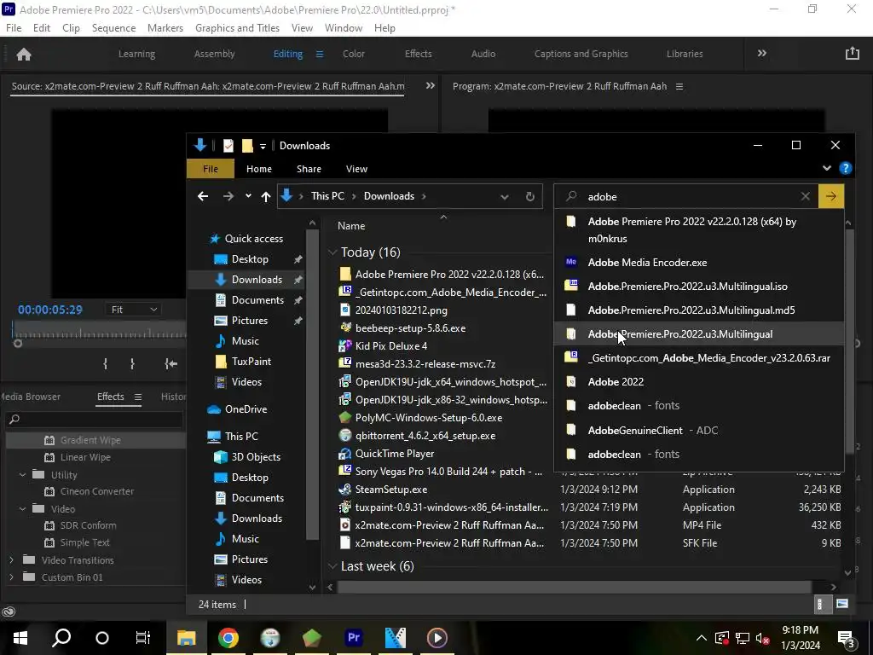Viewport: 873px width, 655px height.
Task: Click the Effects panel search field
Action: click(x=94, y=419)
